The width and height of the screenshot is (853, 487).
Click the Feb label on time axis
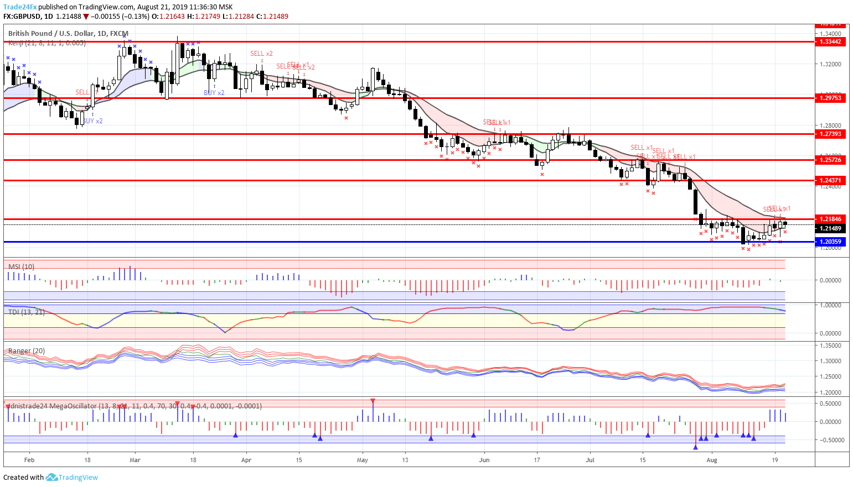tap(29, 459)
